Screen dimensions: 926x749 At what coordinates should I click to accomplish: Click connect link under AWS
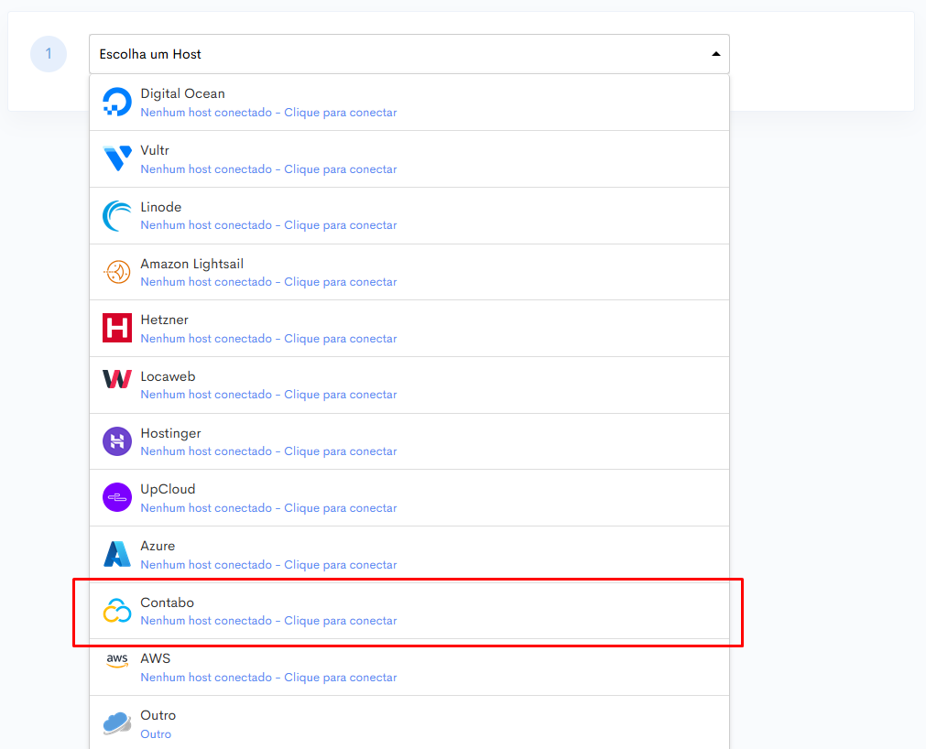268,677
